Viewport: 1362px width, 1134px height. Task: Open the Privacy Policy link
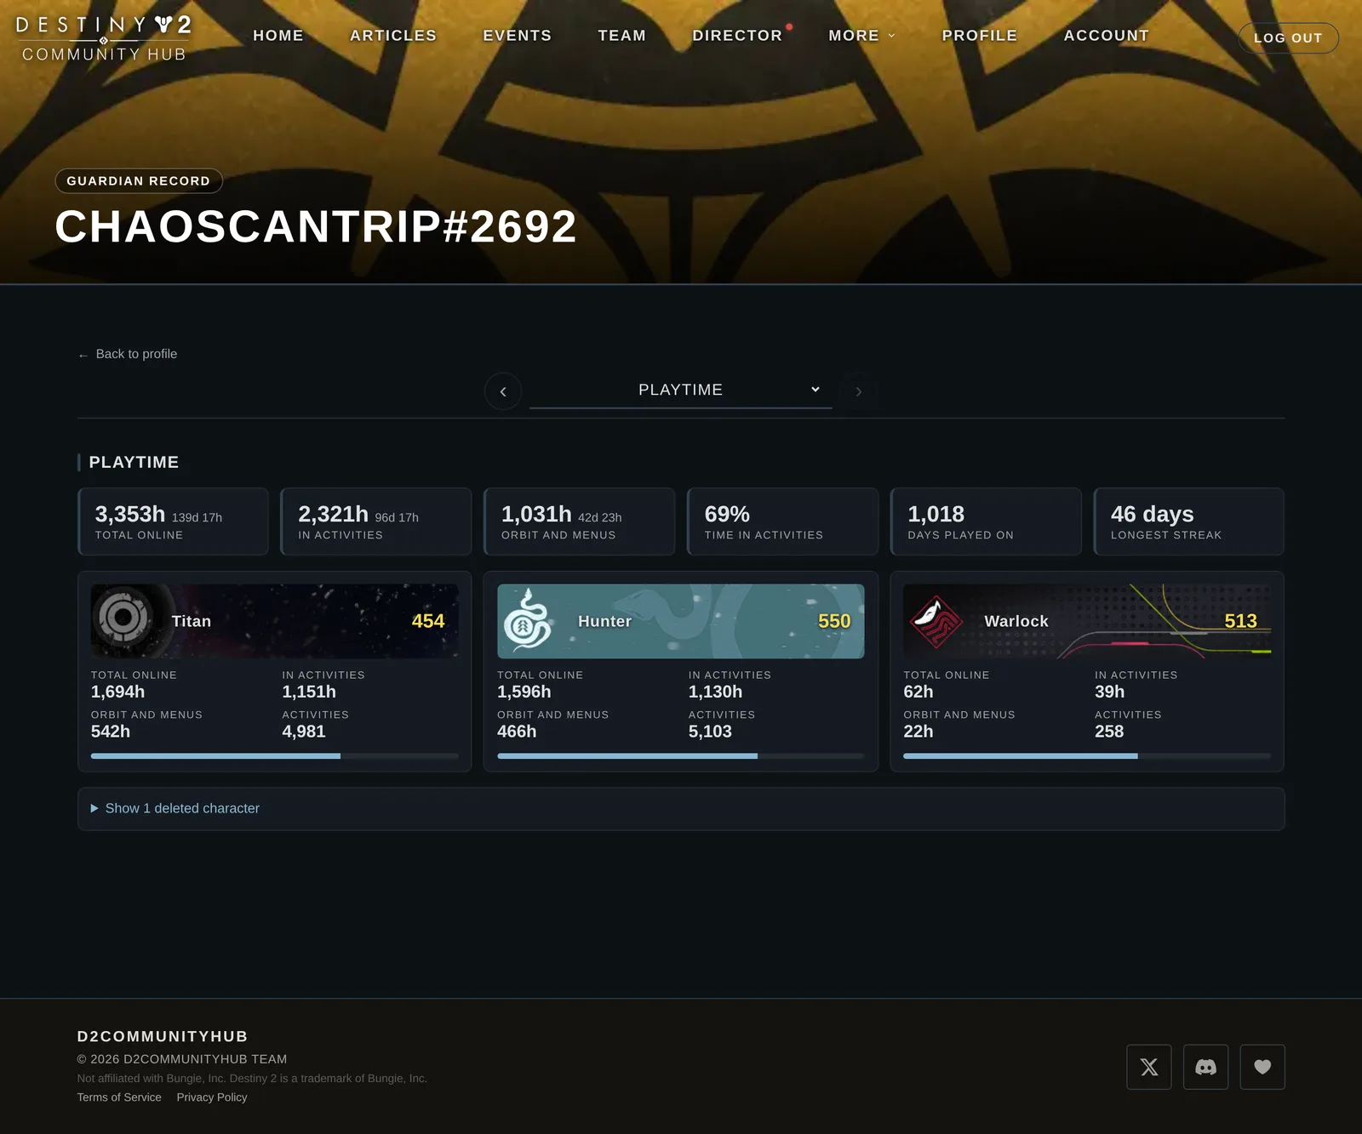212,1097
